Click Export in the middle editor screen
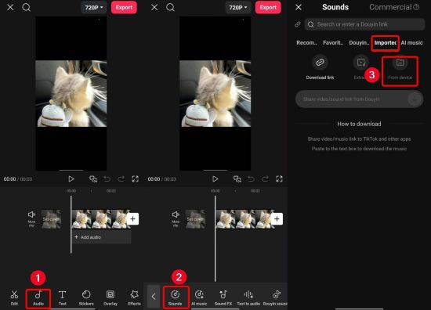This screenshot has height=310, width=431. pos(268,7)
